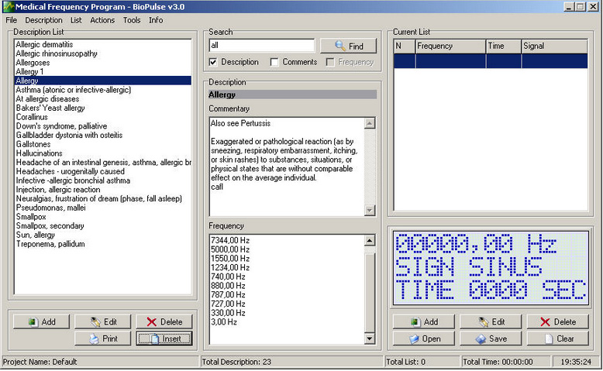
Task: Open the Actions menu
Action: click(102, 20)
